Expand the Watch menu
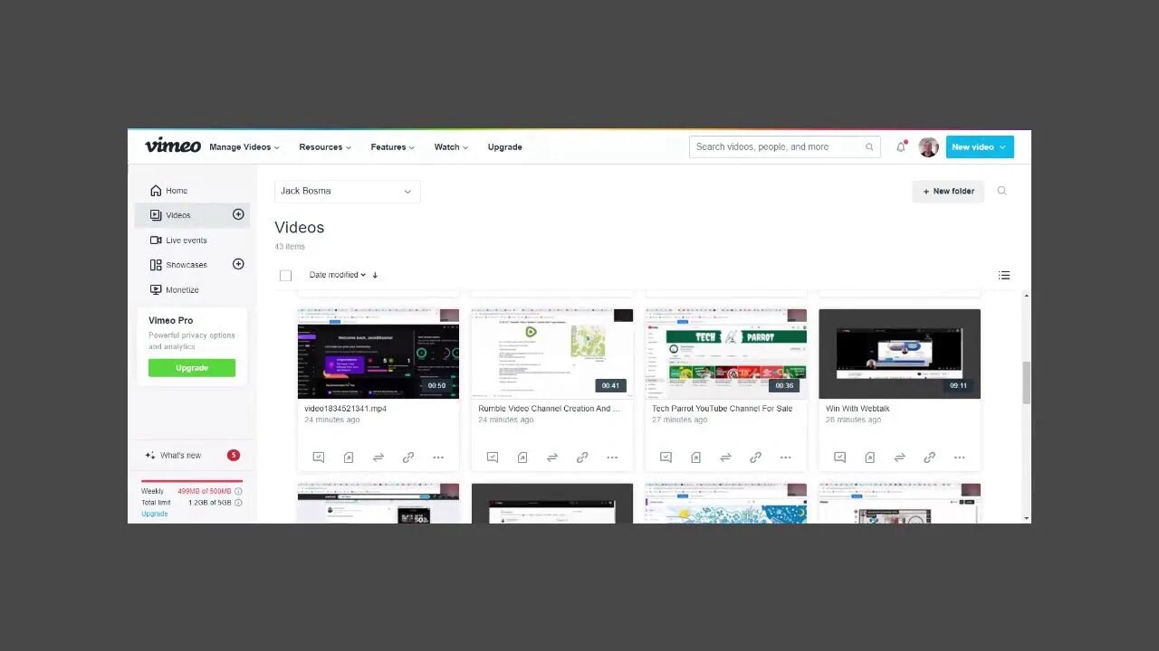The height and width of the screenshot is (651, 1159). (451, 146)
